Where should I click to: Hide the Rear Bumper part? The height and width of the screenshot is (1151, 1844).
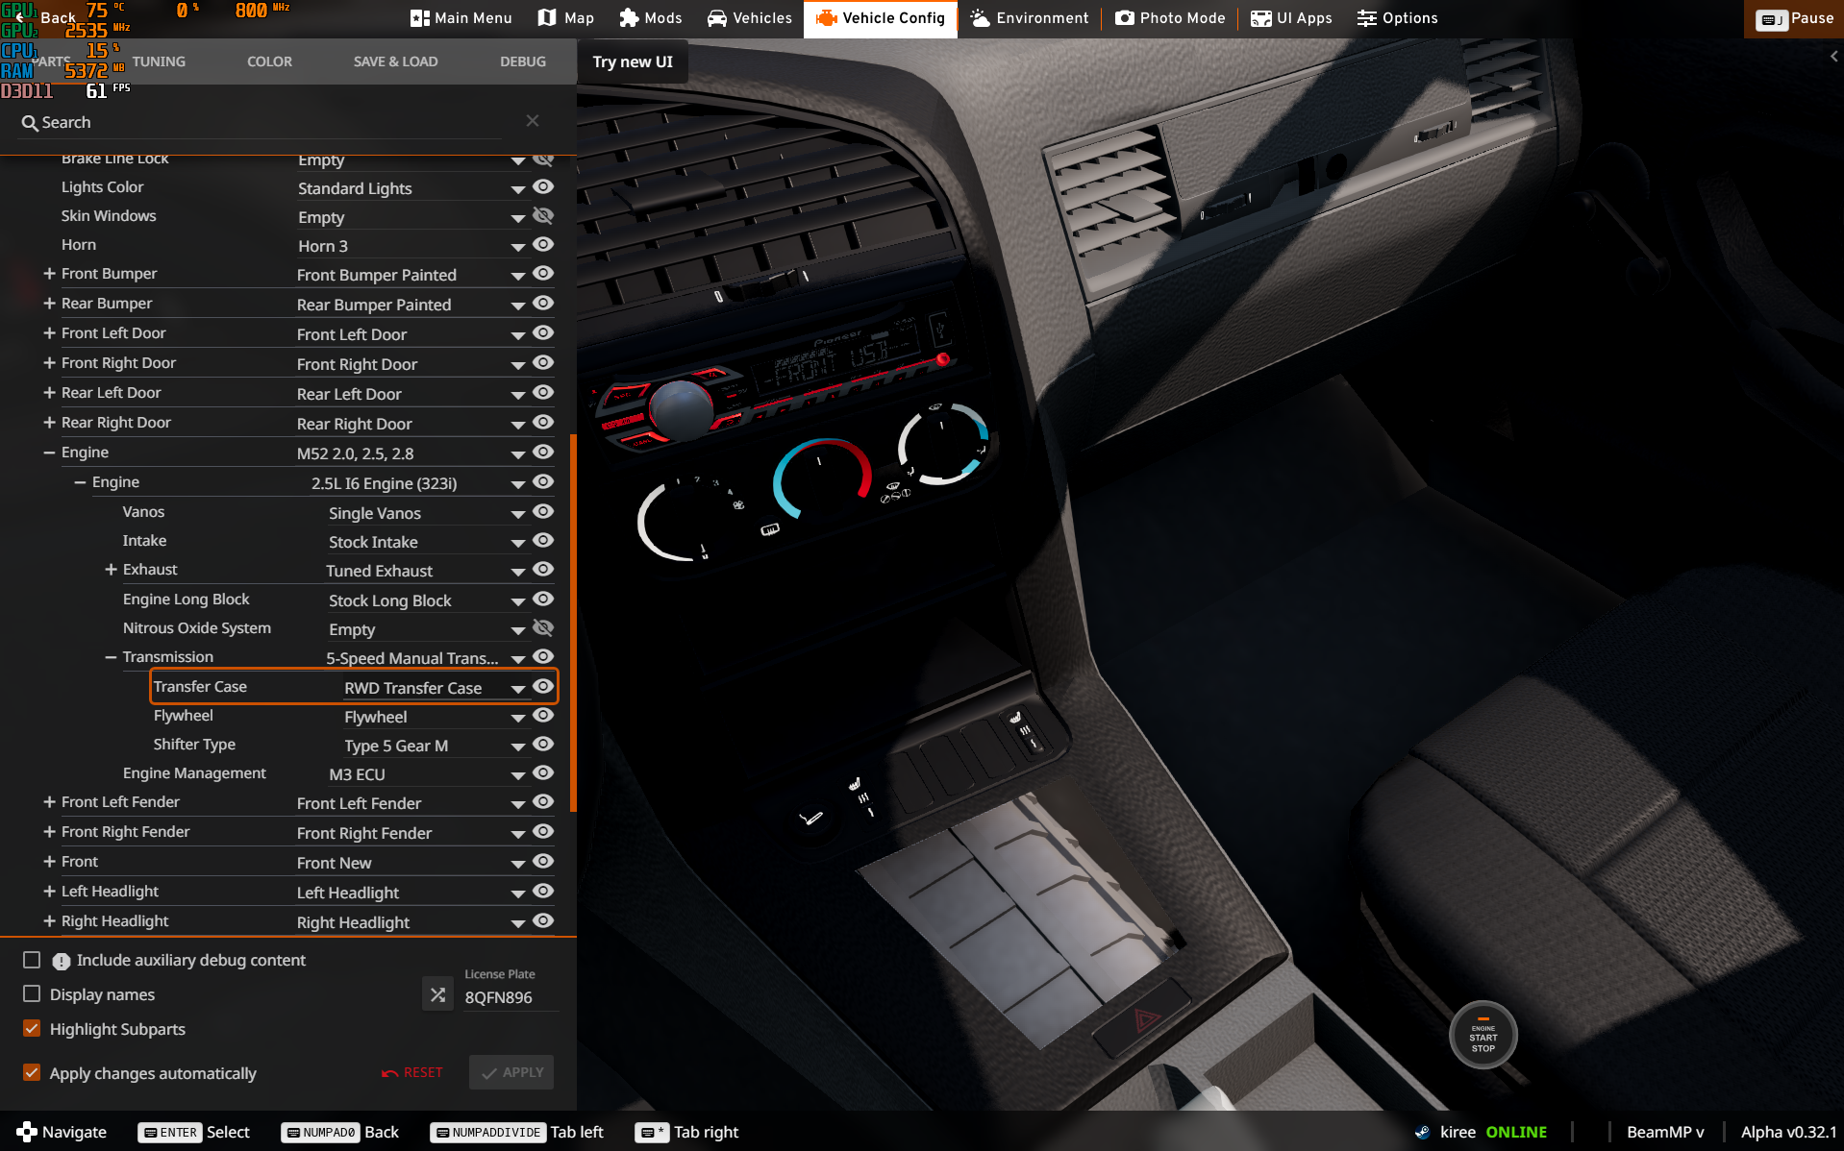[543, 303]
